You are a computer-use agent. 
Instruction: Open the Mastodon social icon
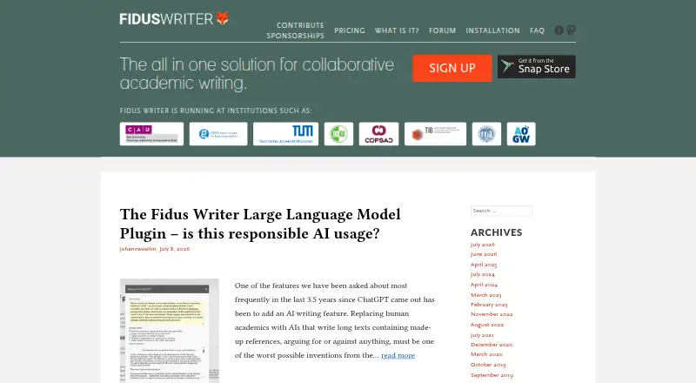[x=572, y=30]
